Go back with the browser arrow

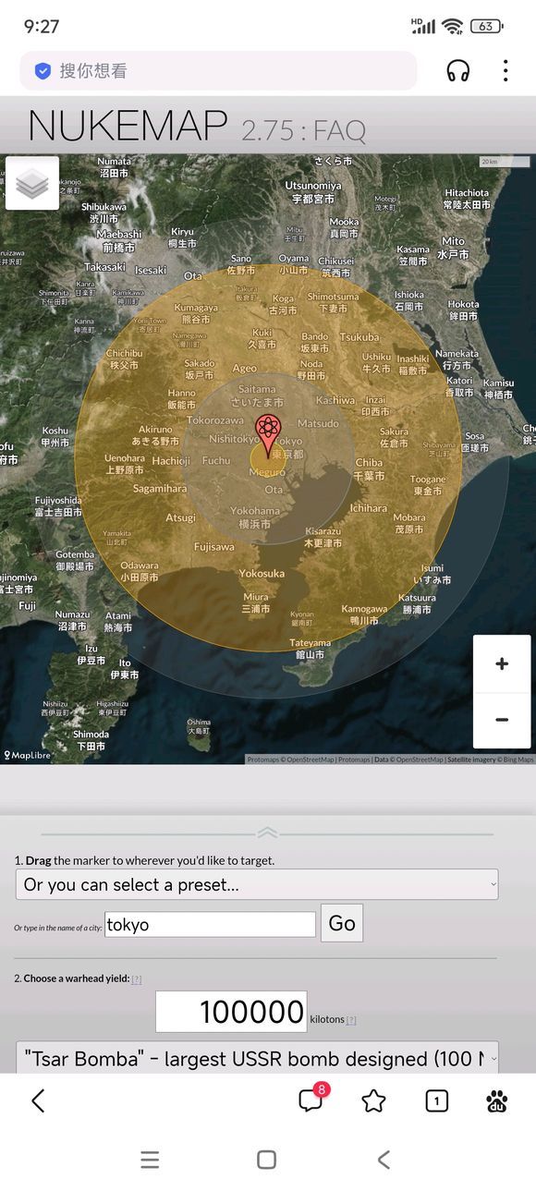[38, 1100]
